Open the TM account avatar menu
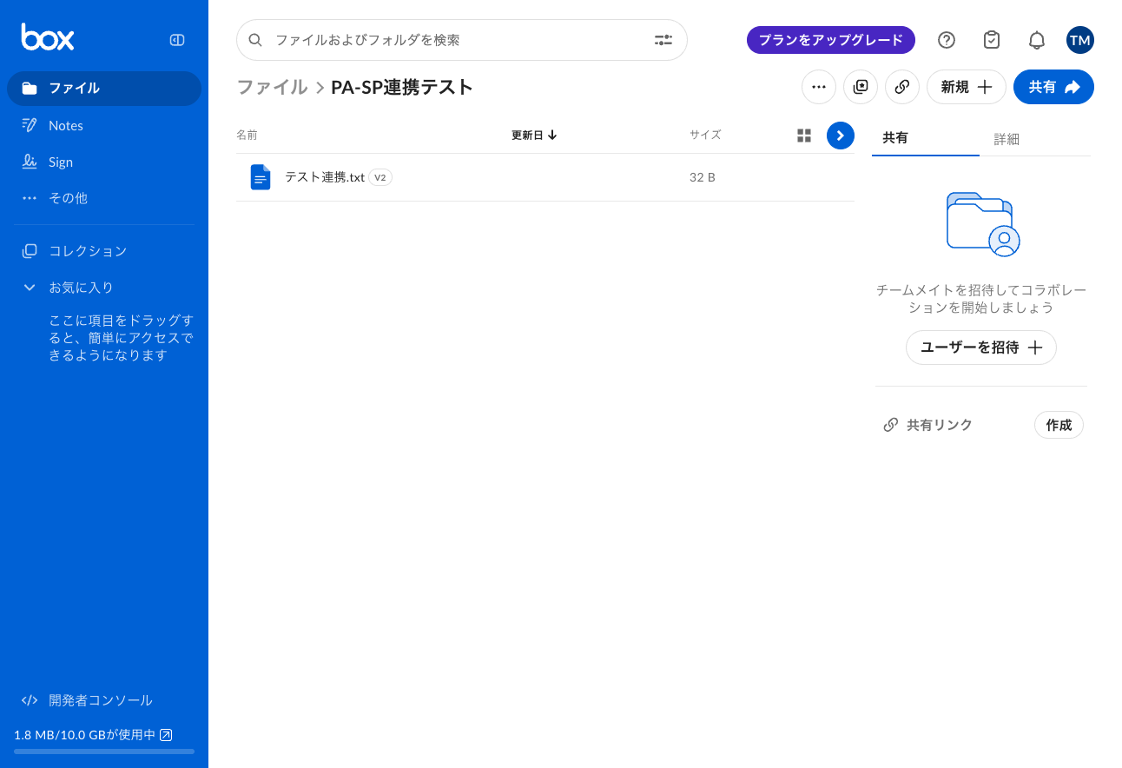 coord(1080,40)
